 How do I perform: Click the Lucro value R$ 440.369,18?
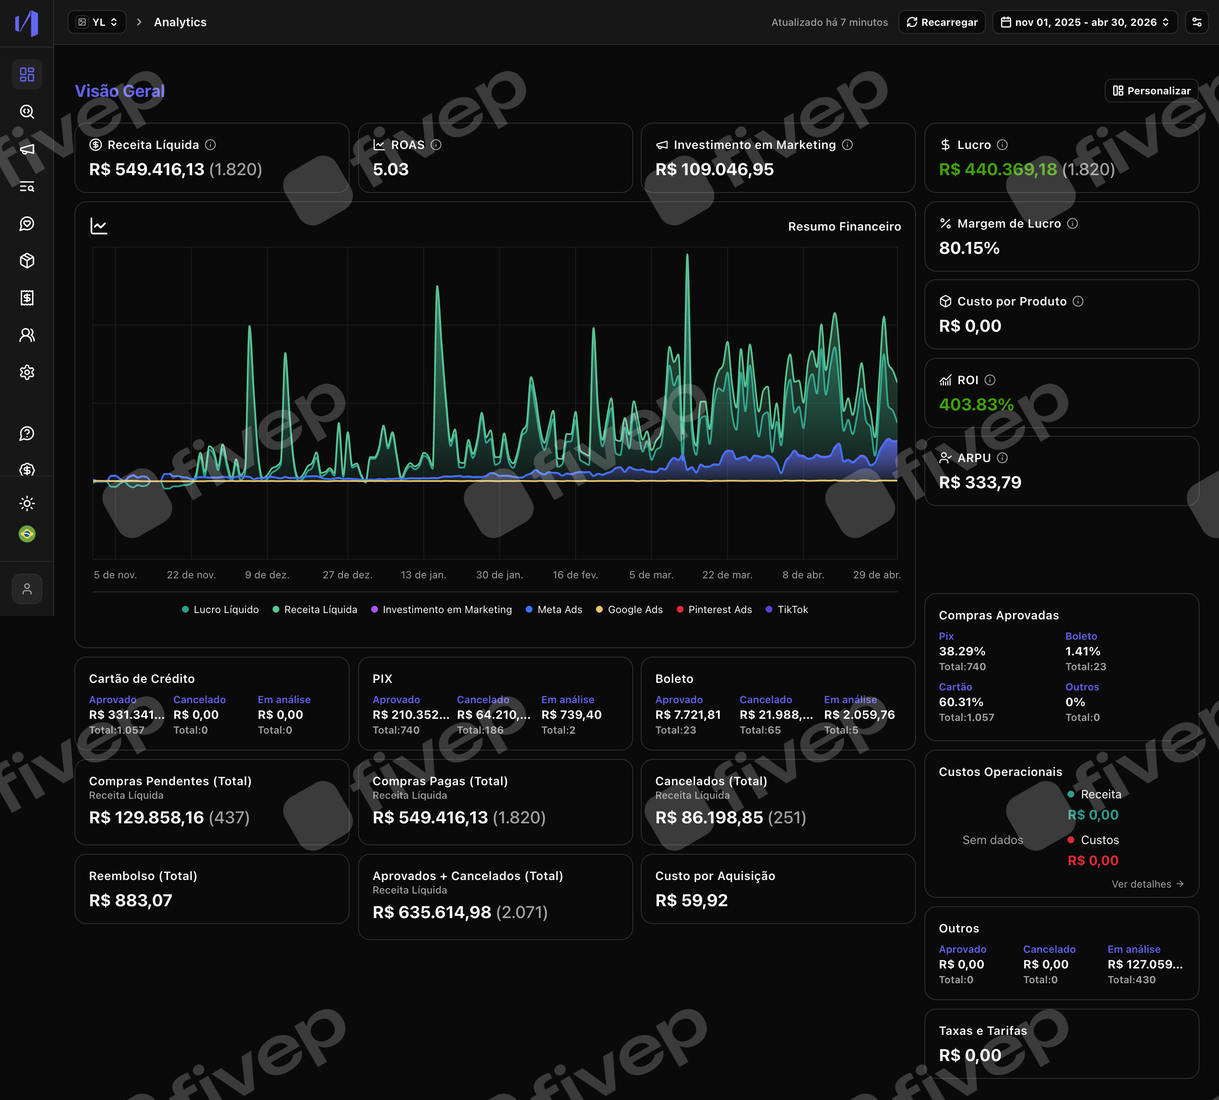click(x=998, y=169)
